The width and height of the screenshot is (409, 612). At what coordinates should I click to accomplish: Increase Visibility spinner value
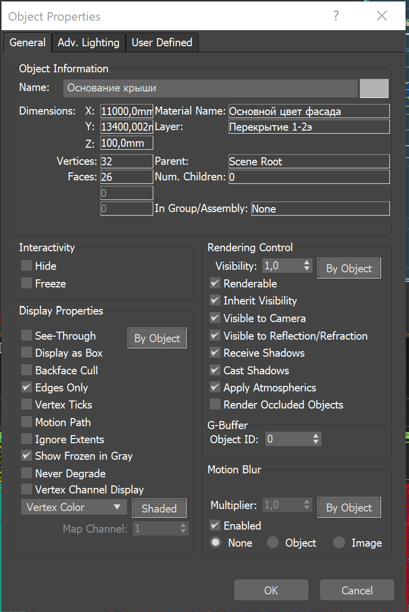[x=307, y=262]
